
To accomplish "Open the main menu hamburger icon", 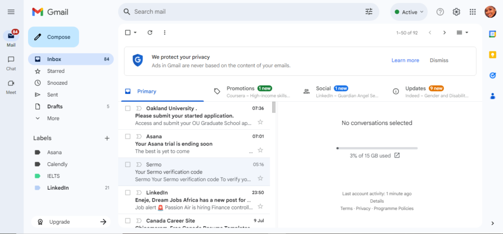I will [11, 12].
